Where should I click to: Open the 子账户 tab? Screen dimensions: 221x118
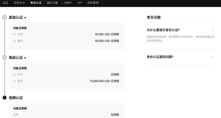coord(67,3)
